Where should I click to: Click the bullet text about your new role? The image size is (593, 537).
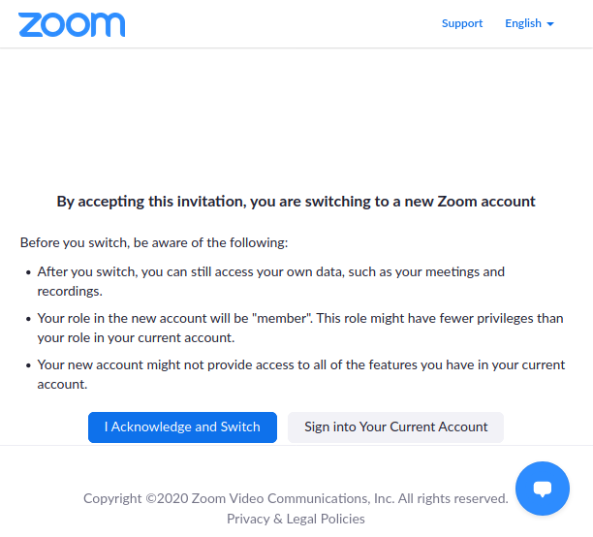click(x=300, y=319)
